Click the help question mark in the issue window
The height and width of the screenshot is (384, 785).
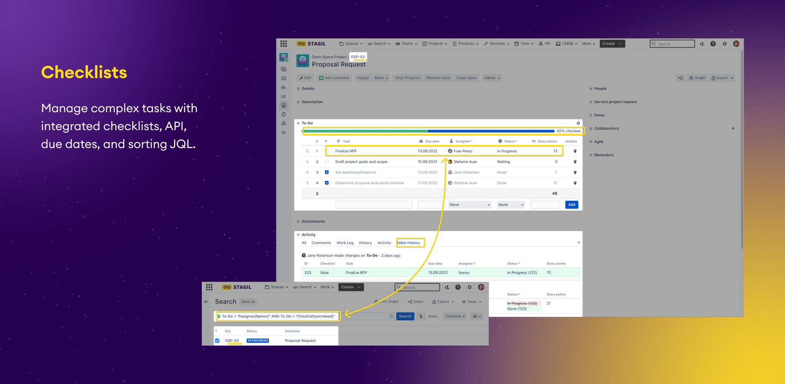[713, 44]
